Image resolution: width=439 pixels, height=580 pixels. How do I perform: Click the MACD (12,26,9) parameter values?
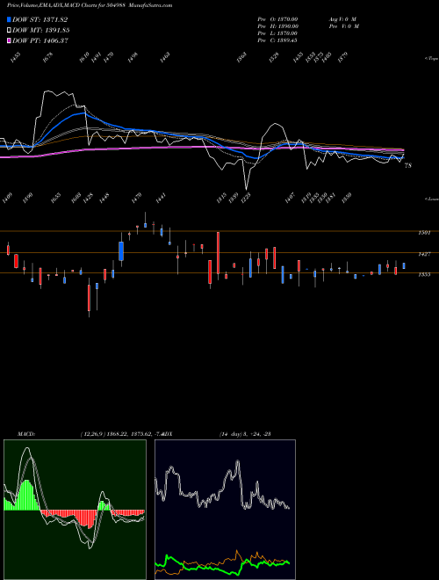(121, 433)
